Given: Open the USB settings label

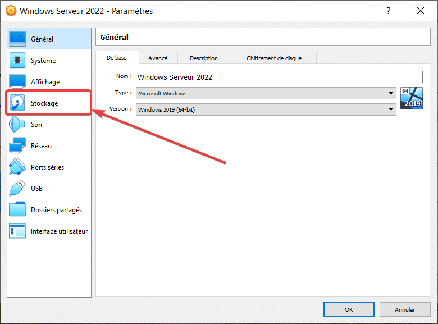Looking at the screenshot, I should [x=36, y=189].
